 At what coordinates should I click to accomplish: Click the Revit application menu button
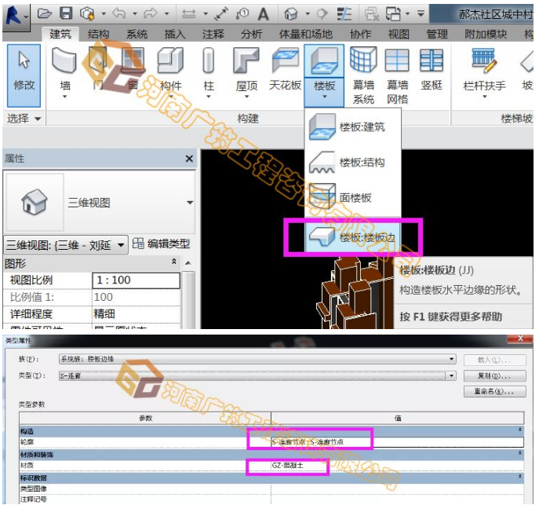[16, 16]
